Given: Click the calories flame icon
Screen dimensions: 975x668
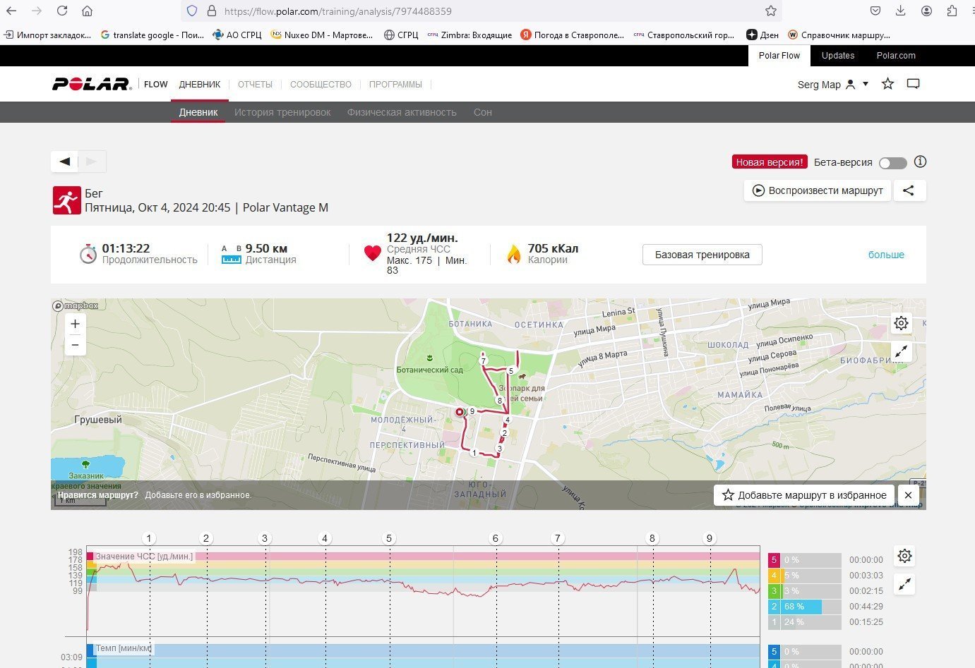Looking at the screenshot, I should click(514, 254).
